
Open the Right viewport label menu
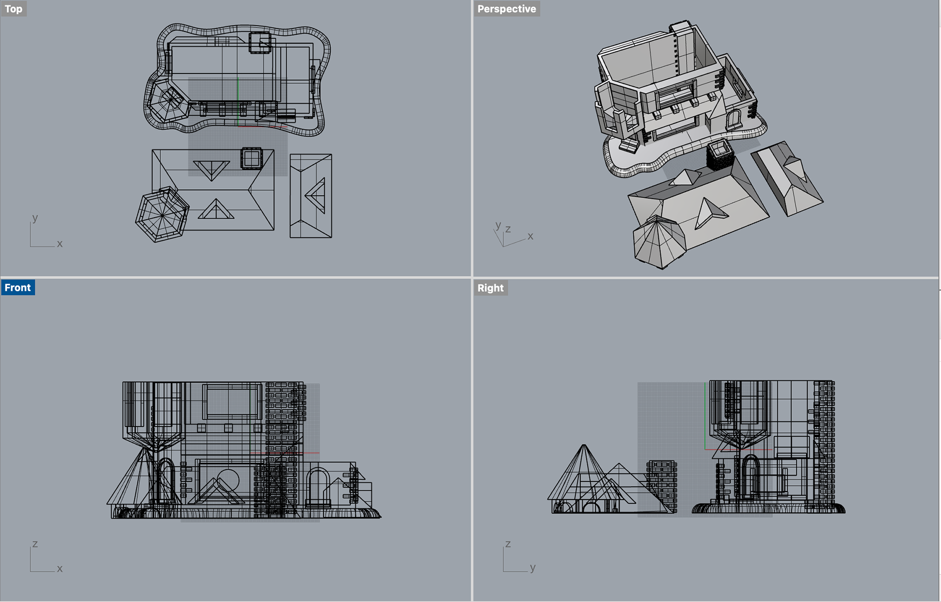(x=490, y=288)
